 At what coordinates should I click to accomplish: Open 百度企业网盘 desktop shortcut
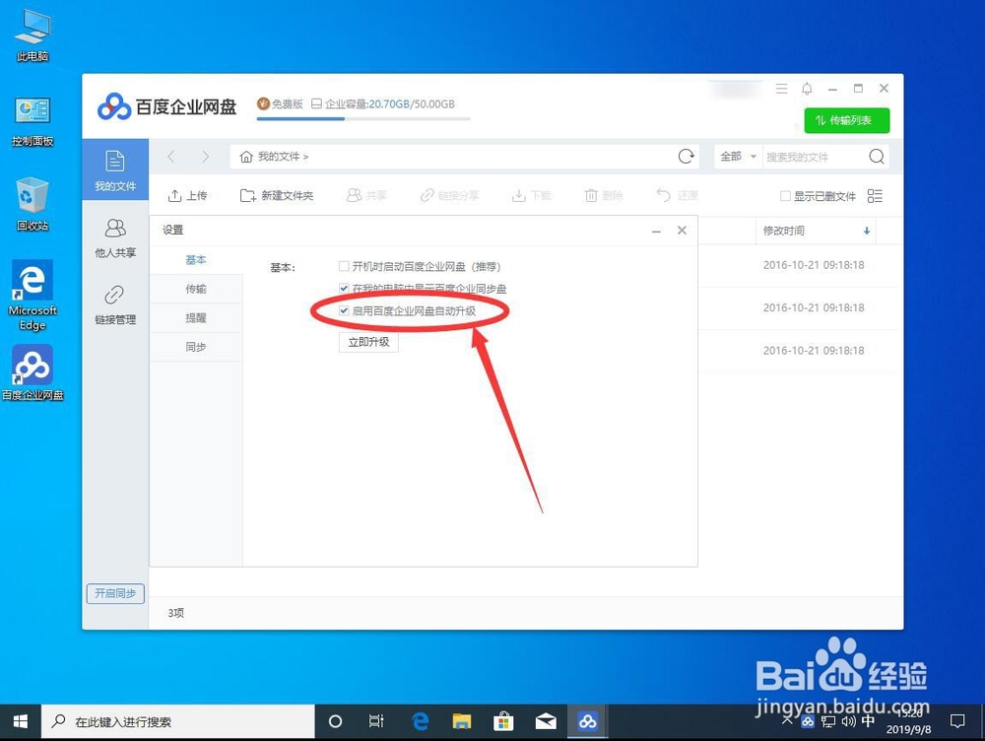33,372
